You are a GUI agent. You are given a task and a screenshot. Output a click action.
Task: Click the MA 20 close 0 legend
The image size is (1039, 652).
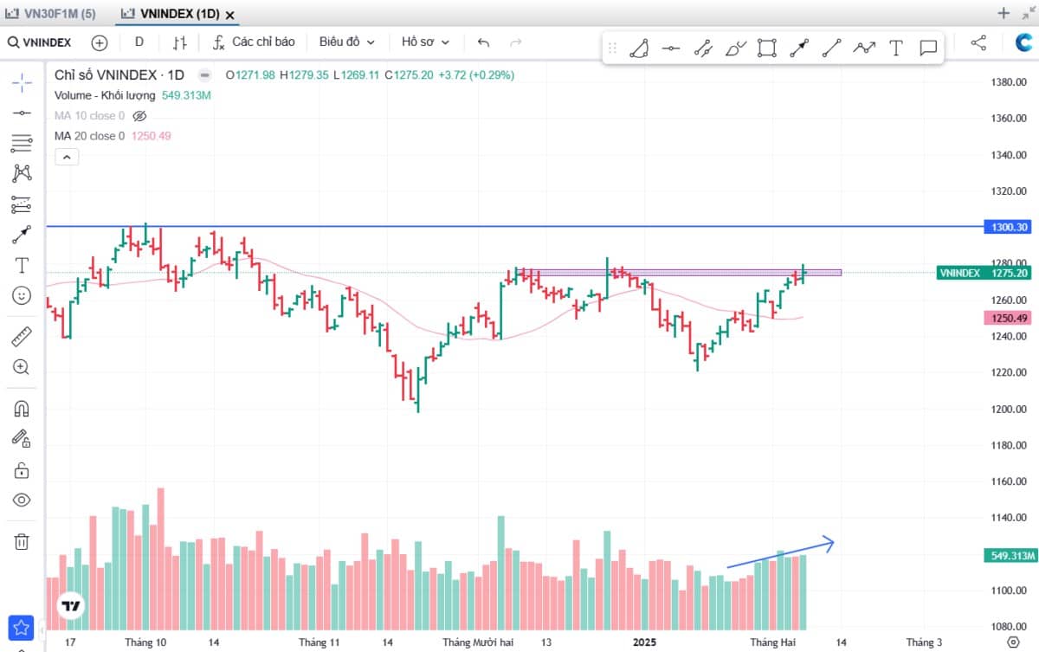tap(89, 136)
